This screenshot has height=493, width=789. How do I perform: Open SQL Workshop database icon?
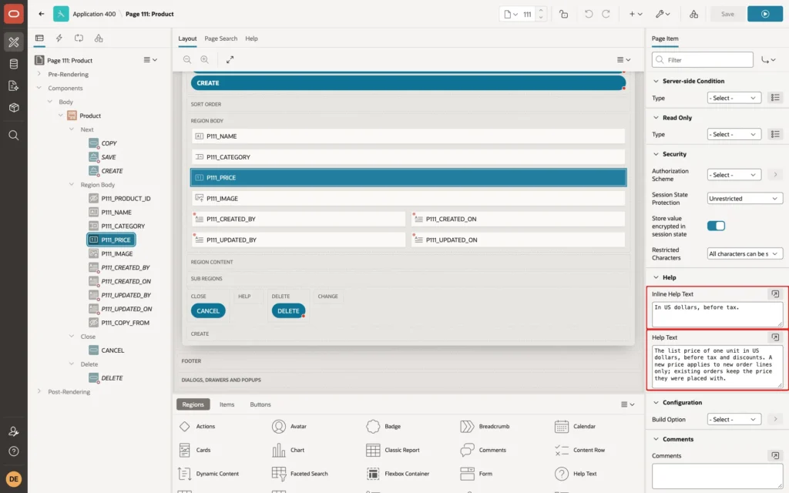14,64
